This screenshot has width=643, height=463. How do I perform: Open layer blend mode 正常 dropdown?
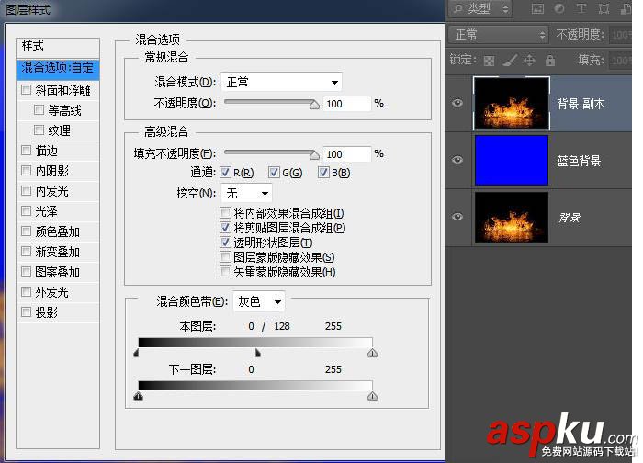498,34
